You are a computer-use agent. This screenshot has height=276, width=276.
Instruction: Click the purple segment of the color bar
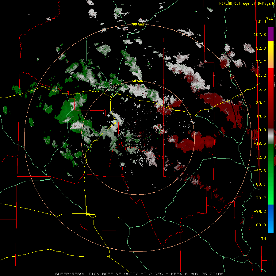(271, 34)
